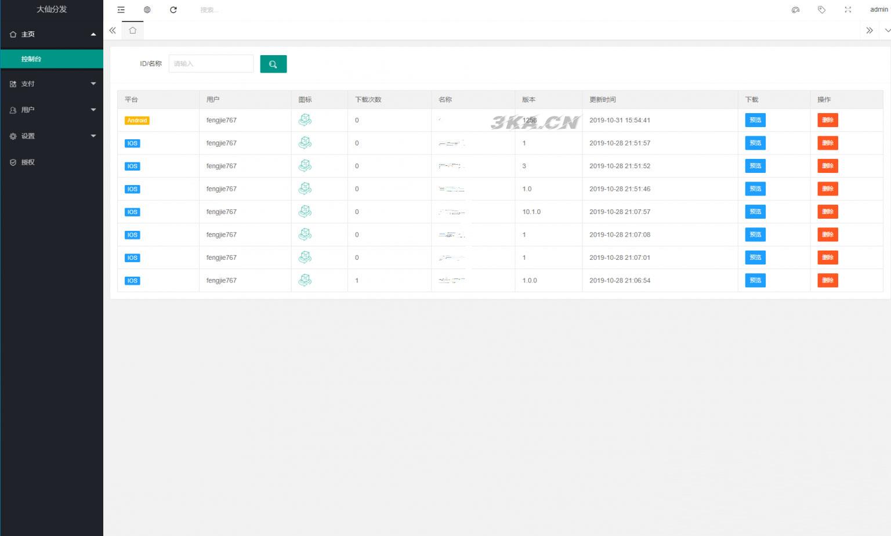The image size is (891, 536).
Task: Click blue button for the 21:07:08 row
Action: click(755, 234)
